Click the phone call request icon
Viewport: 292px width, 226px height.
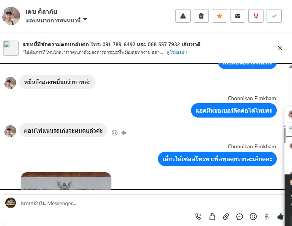coord(198,217)
